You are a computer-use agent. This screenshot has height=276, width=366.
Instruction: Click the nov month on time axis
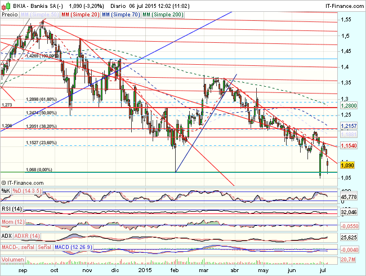pos(87,270)
